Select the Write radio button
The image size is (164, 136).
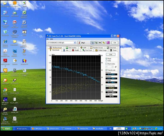(106, 61)
